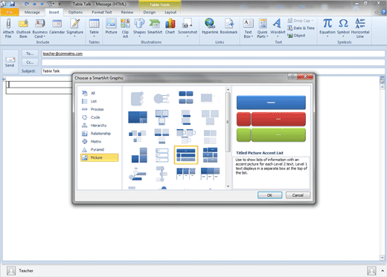The width and height of the screenshot is (387, 277).
Task: Insert a Hyperlink via globe icon
Action: point(210,24)
